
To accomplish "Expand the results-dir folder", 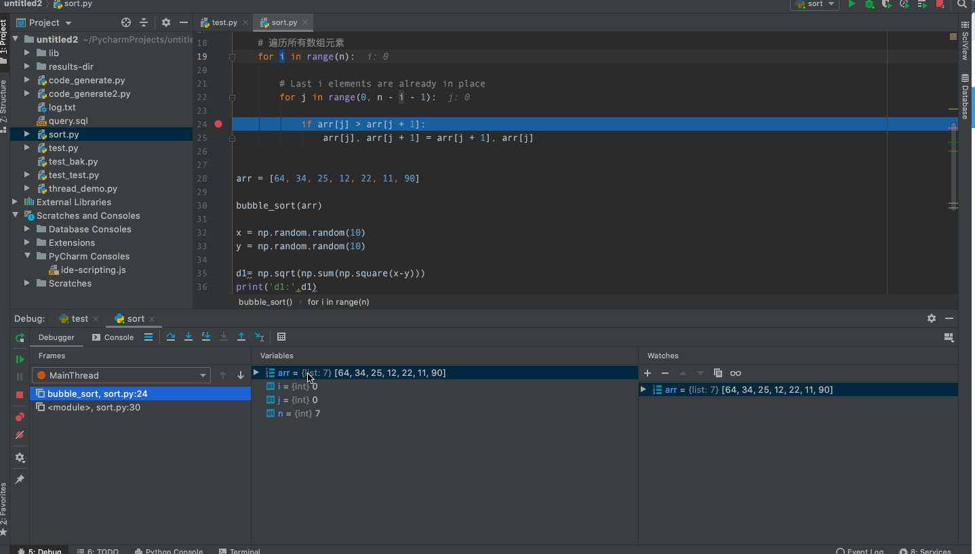I will click(27, 66).
